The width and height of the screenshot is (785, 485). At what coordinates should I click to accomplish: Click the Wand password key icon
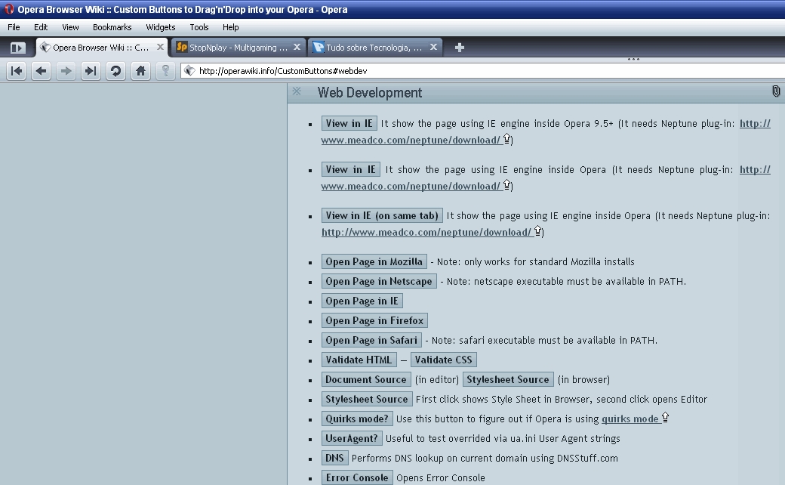(x=165, y=71)
